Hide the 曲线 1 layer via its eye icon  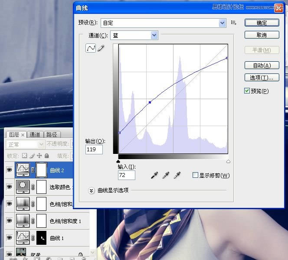coord(9,237)
